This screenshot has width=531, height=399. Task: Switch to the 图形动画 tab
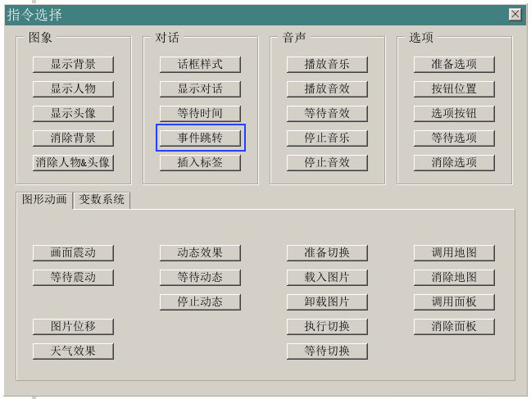pyautogui.click(x=44, y=200)
